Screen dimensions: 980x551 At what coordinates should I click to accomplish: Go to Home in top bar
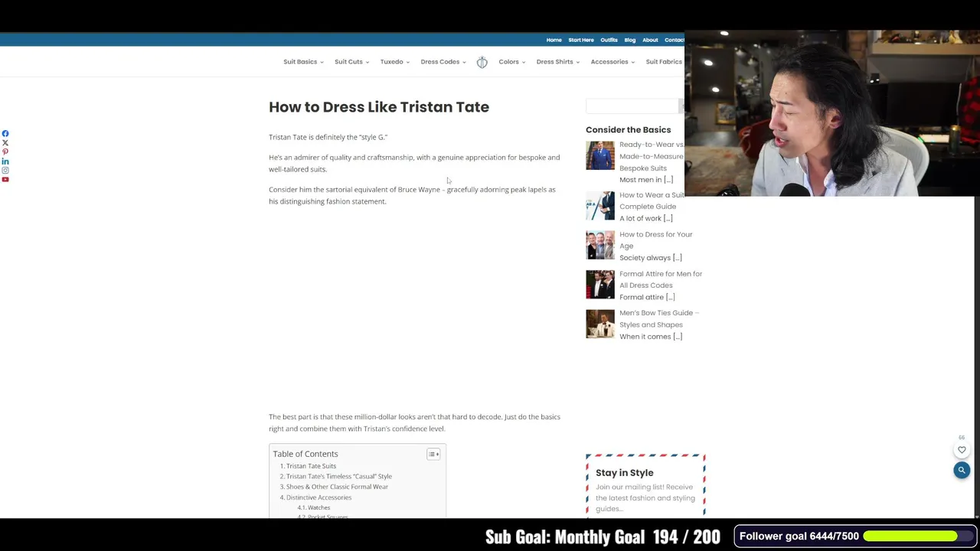coord(554,40)
